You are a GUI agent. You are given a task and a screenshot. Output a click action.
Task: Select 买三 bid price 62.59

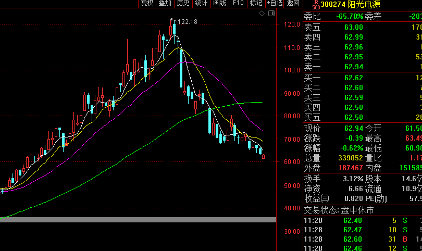[x=354, y=97]
